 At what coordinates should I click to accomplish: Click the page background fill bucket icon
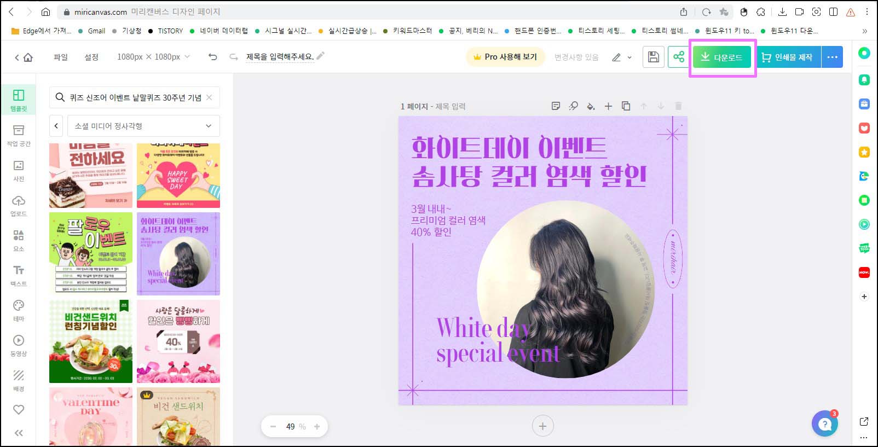tap(591, 106)
